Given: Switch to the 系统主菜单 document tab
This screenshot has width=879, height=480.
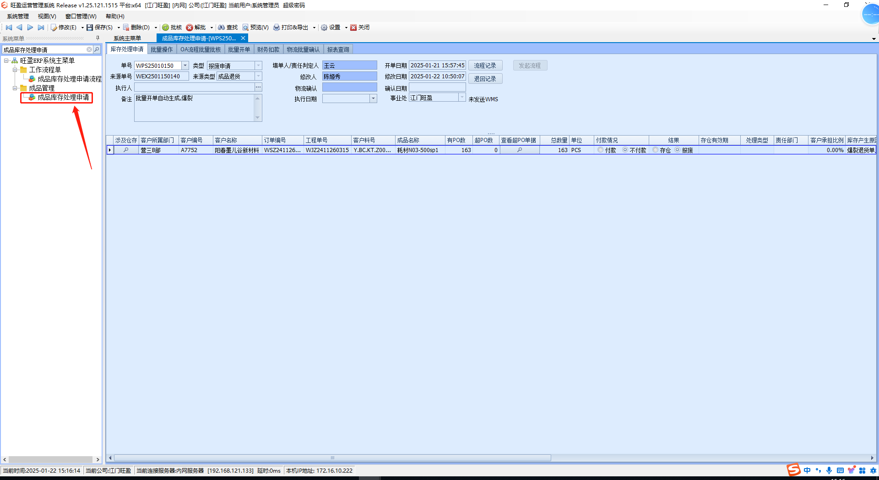Looking at the screenshot, I should (127, 38).
